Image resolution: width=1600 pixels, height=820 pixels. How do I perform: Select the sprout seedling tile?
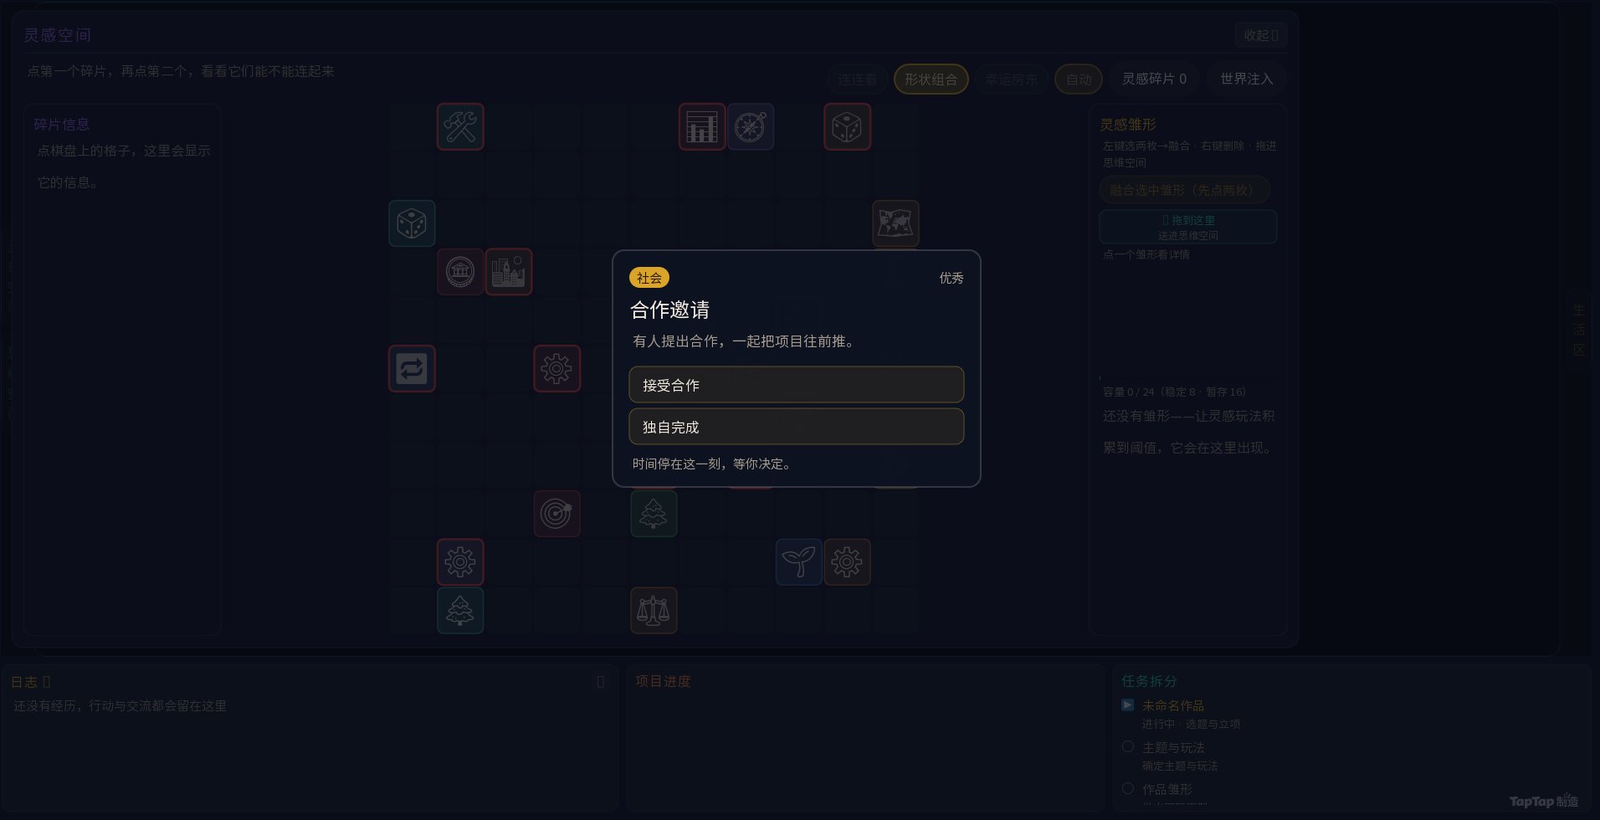pyautogui.click(x=799, y=562)
